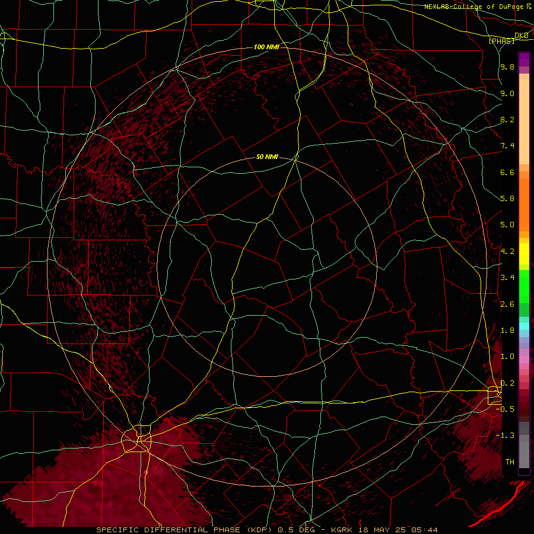Screen dimensions: 534x534
Task: Click the 50 NMI range ring label
Action: coord(267,157)
